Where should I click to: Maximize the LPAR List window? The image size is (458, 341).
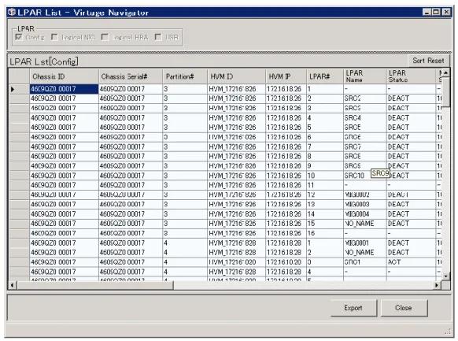(x=436, y=12)
